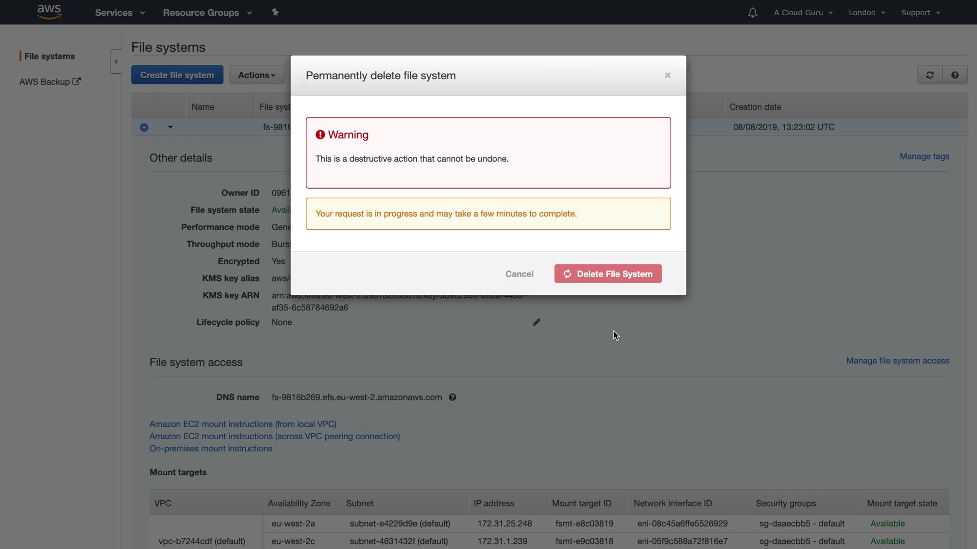Viewport: 977px width, 549px height.
Task: Click DNS name info help icon
Action: click(452, 398)
